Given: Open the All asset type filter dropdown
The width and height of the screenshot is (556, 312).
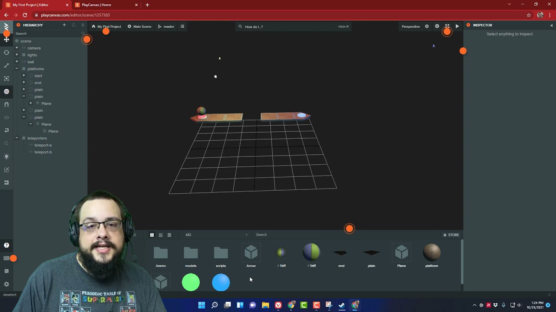Looking at the screenshot, I should tap(216, 235).
